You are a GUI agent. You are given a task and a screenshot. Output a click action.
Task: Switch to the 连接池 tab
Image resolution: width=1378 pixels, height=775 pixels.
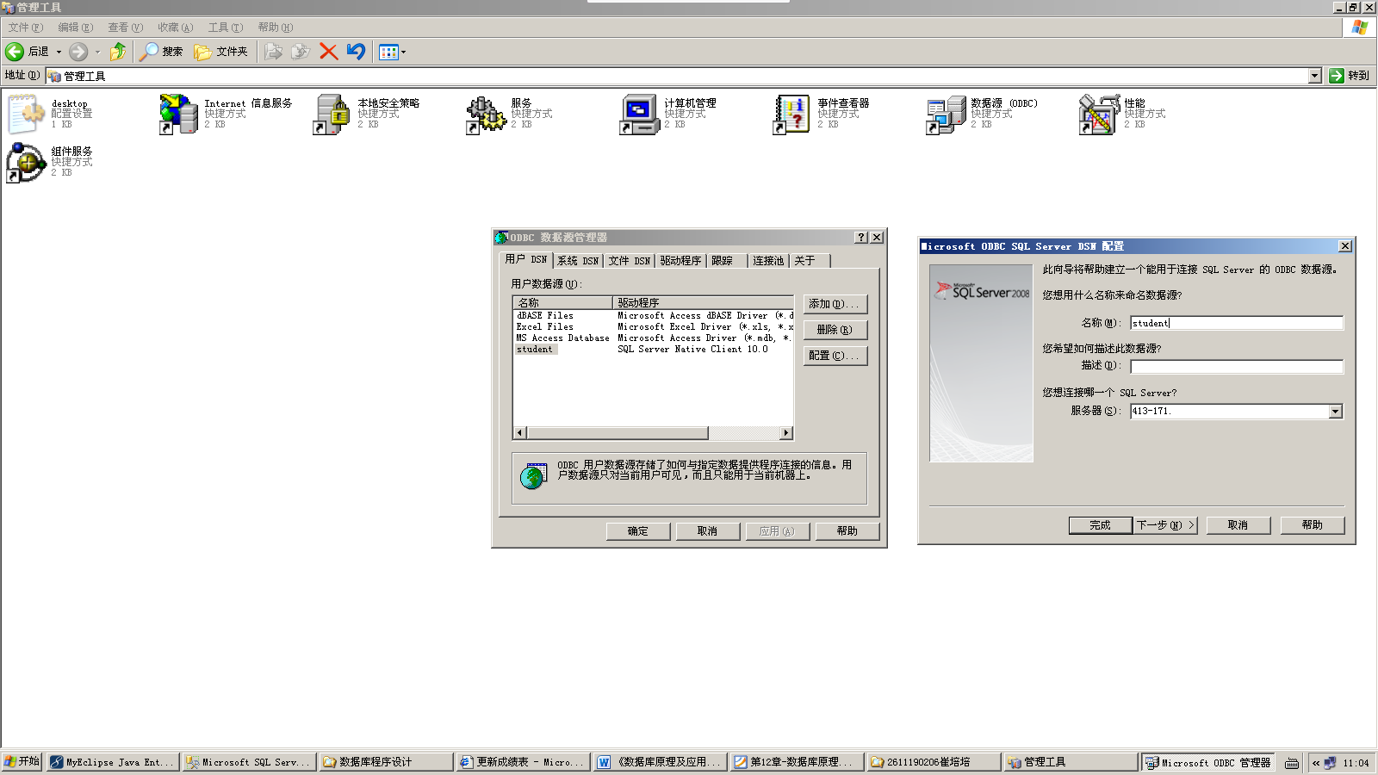768,261
